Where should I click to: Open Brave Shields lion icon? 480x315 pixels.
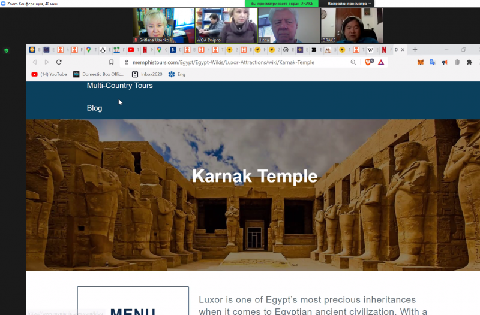click(x=369, y=62)
